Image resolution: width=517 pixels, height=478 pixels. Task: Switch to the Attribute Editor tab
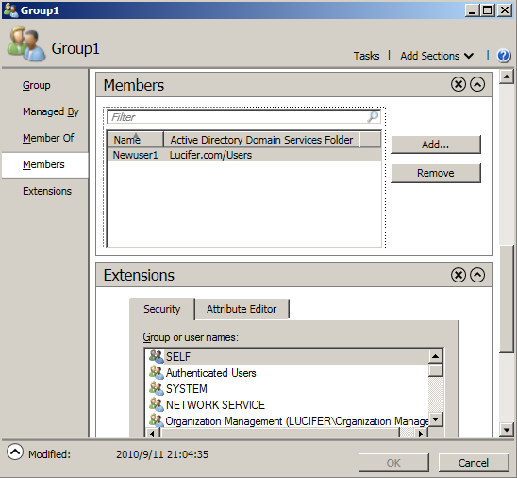242,309
